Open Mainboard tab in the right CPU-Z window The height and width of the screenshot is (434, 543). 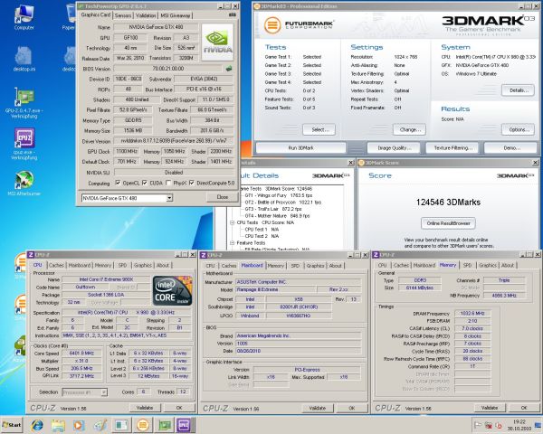coord(424,265)
